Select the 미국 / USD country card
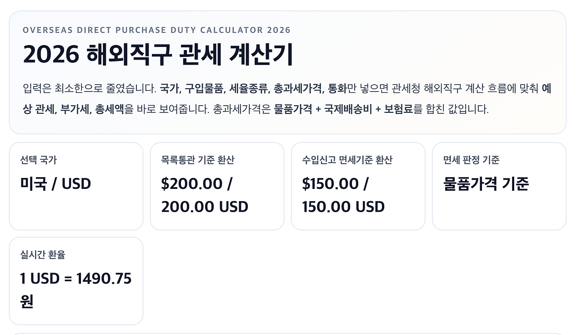Screen dimensions: 582x335 click(75, 186)
